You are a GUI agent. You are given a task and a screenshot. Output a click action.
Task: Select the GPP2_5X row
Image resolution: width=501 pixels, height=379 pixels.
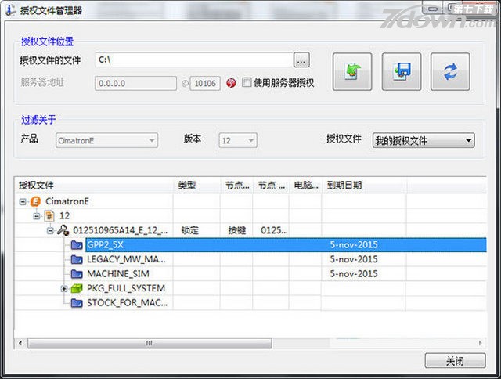point(286,245)
